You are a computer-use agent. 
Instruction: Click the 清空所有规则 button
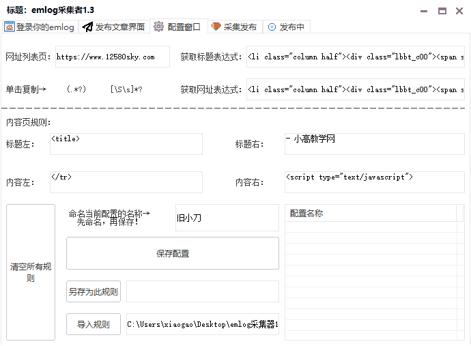(x=31, y=272)
